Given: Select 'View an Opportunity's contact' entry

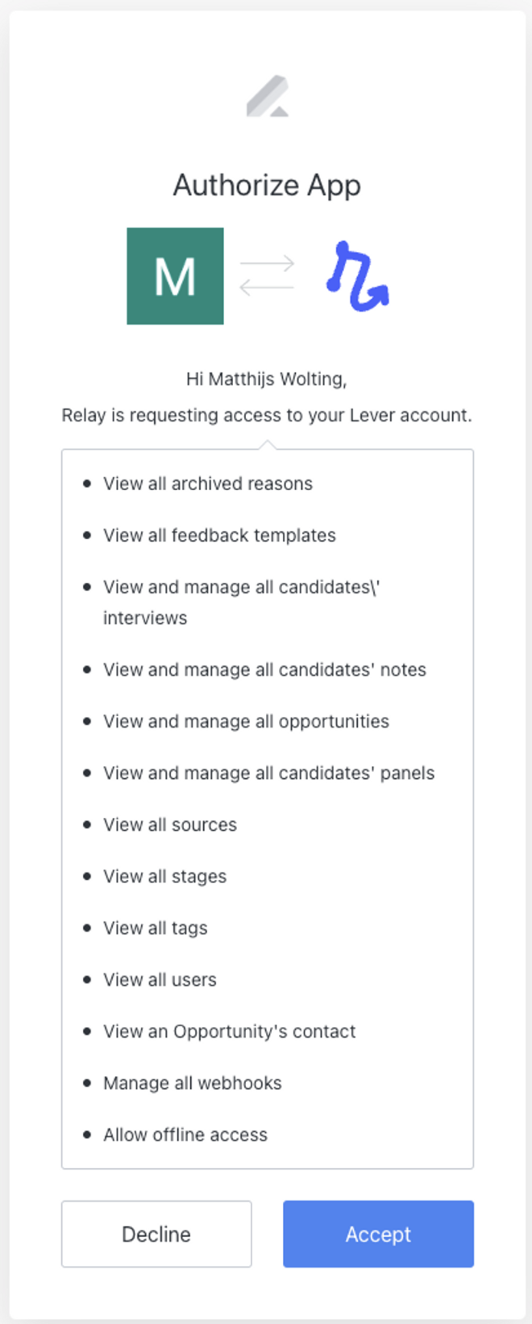Looking at the screenshot, I should point(229,1031).
